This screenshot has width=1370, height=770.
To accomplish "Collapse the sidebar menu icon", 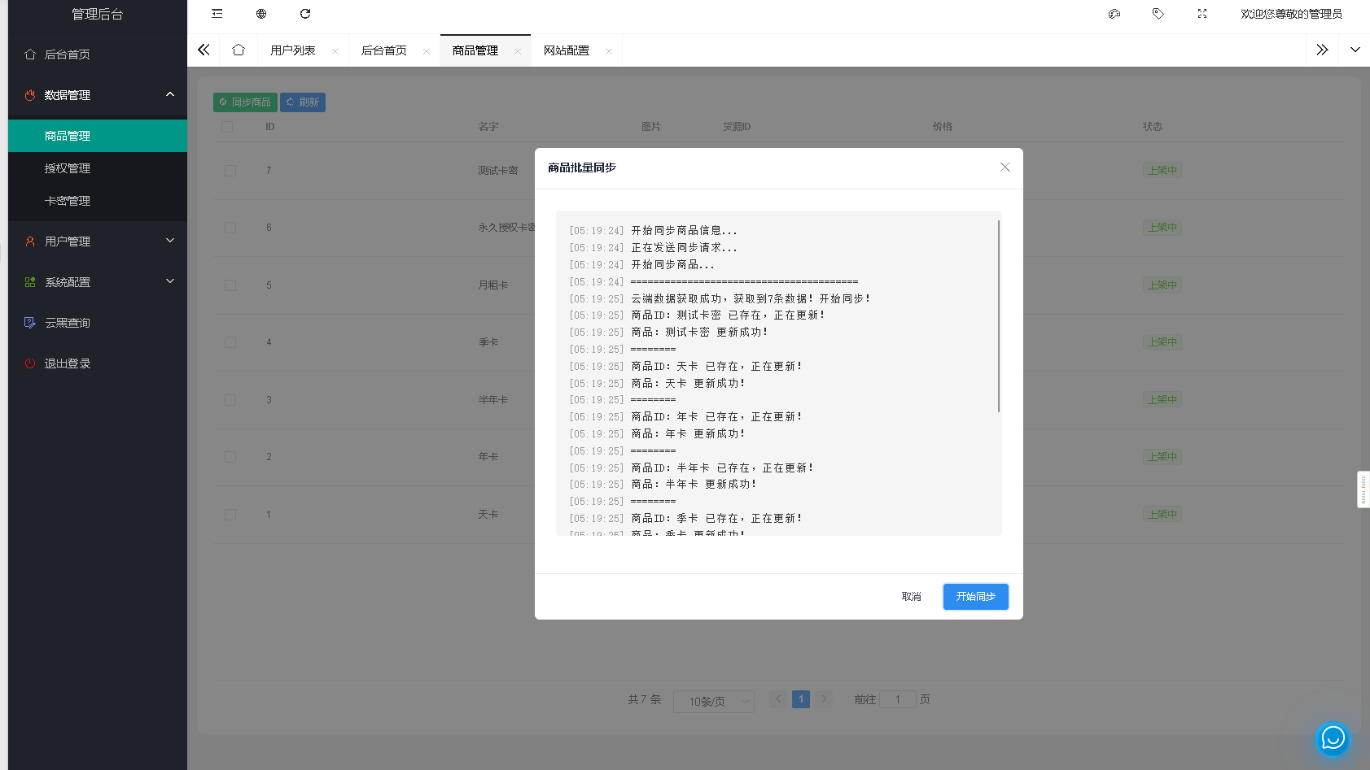I will 217,14.
